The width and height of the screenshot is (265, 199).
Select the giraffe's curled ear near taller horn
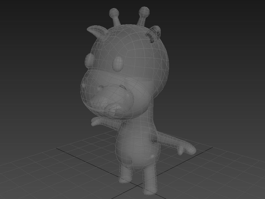coord(153,34)
